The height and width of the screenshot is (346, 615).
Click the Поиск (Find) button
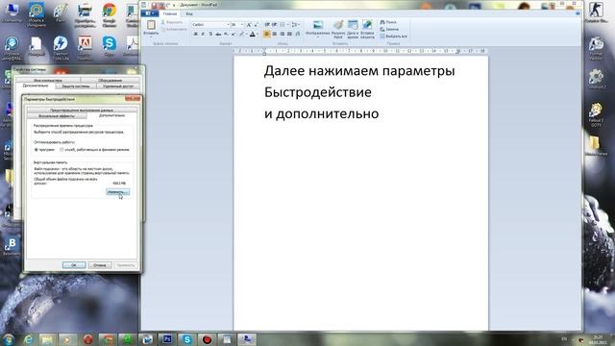pyautogui.click(x=388, y=22)
